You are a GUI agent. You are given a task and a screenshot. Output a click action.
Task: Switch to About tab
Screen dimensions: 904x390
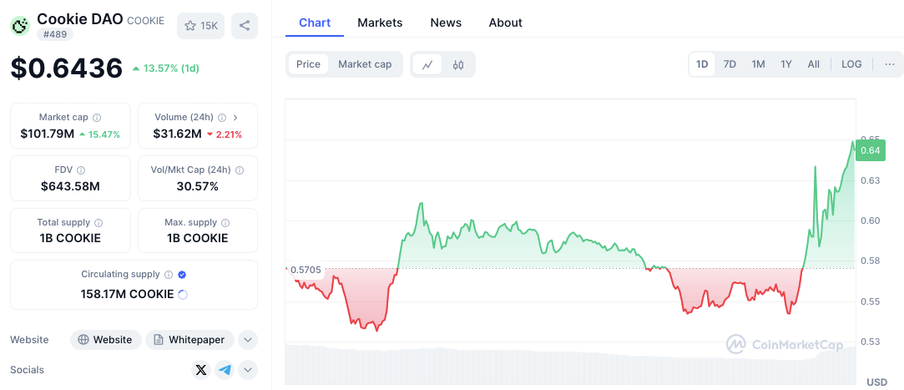[506, 23]
